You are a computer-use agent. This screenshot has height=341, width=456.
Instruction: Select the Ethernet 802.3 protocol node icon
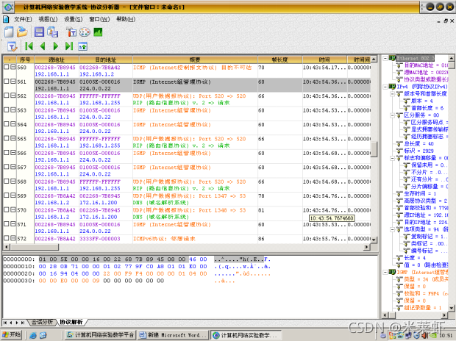tap(392, 58)
